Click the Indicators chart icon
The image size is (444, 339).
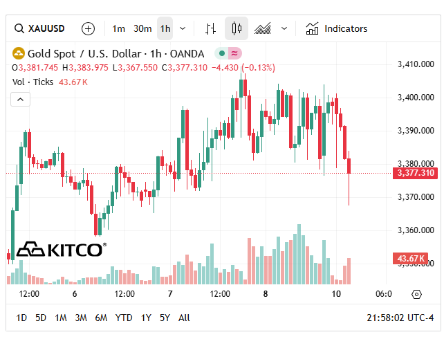312,28
